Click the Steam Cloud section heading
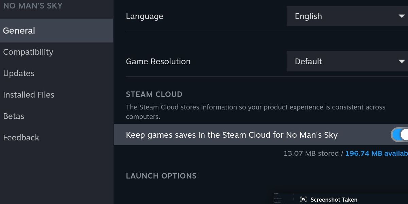Image resolution: width=408 pixels, height=204 pixels. pyautogui.click(x=154, y=94)
